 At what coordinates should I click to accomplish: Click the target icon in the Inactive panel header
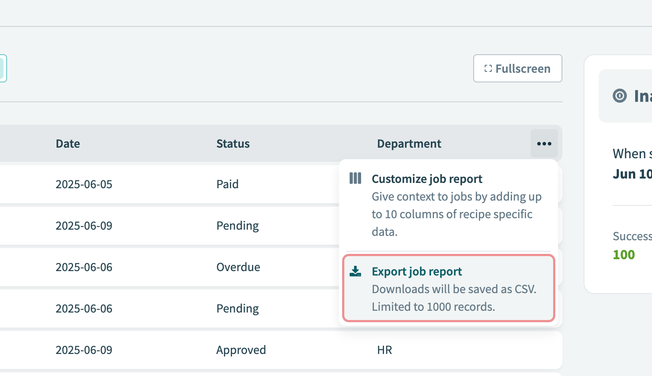coord(619,96)
